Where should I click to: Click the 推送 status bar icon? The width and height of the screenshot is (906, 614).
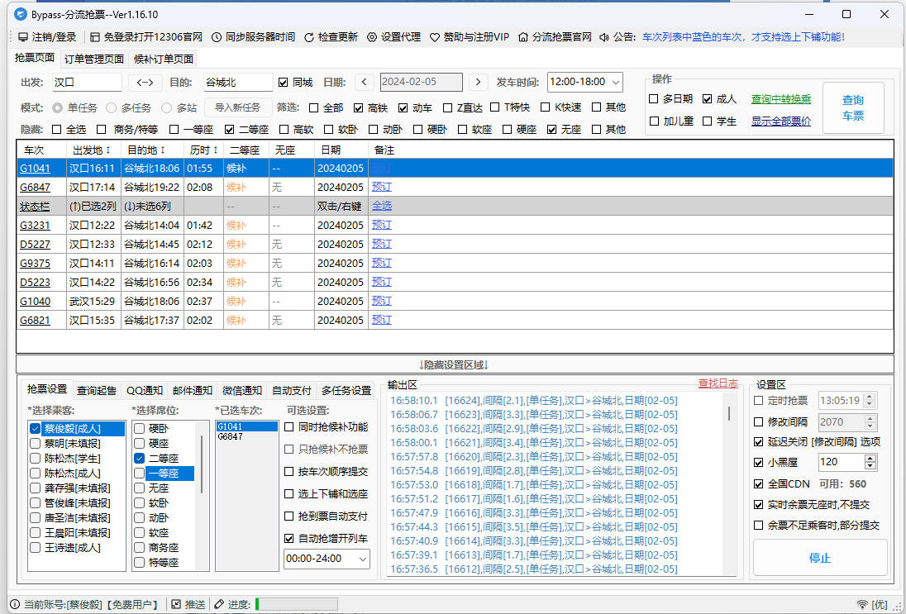coord(176,604)
